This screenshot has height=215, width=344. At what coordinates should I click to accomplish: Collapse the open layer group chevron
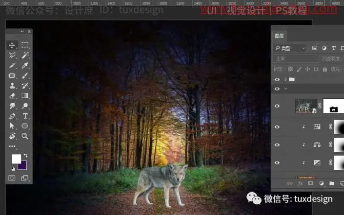click(x=285, y=89)
